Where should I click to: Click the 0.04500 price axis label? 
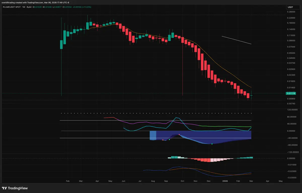coord(291,58)
